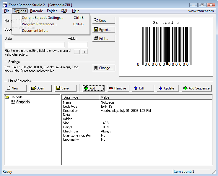
Task: Open the File menu
Action: (7, 11)
